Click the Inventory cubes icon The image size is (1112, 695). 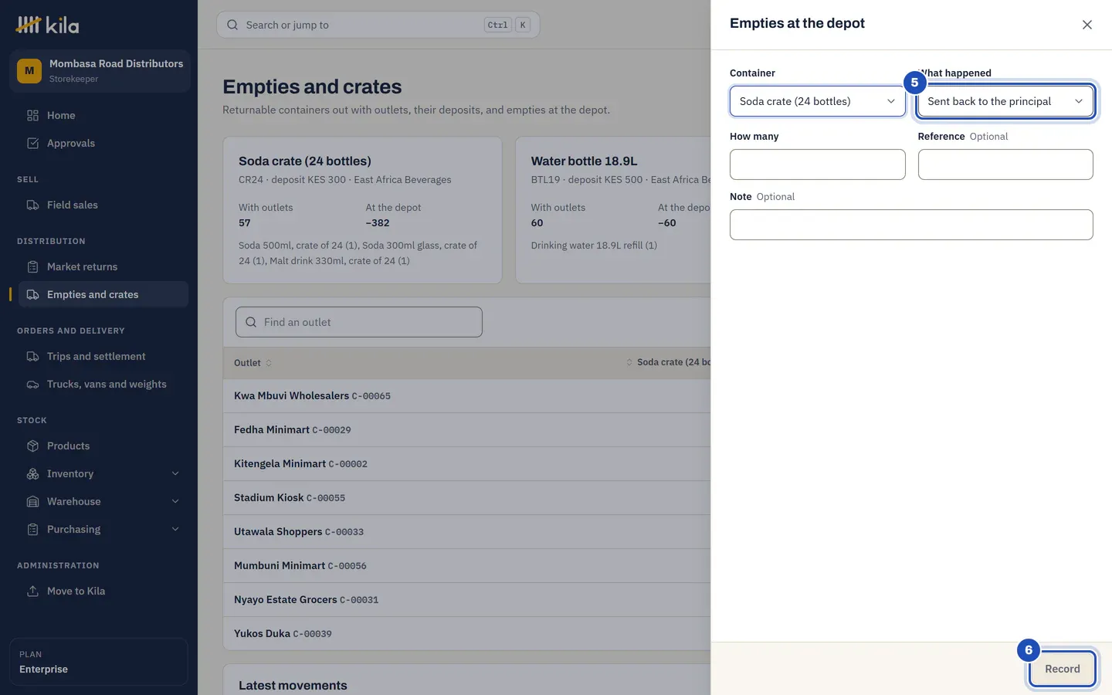32,473
